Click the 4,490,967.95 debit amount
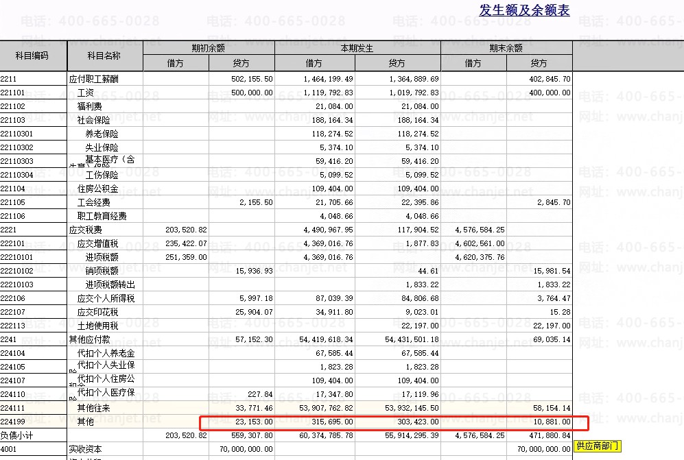The width and height of the screenshot is (684, 460). tap(329, 230)
